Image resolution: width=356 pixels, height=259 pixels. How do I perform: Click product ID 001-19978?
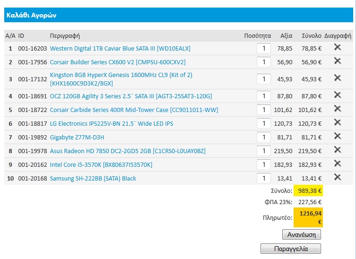(x=33, y=151)
